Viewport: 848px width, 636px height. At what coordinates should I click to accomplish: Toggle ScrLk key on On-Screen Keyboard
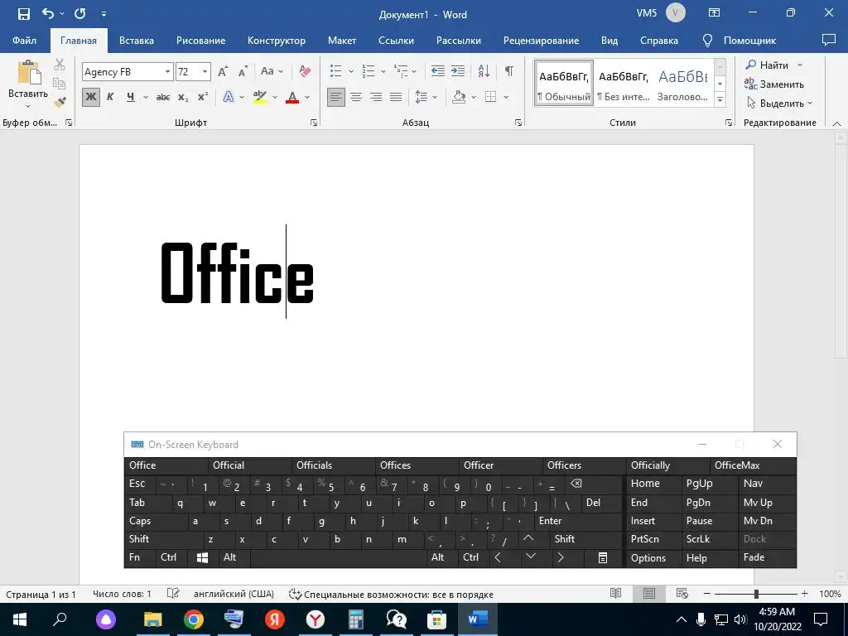click(710, 539)
